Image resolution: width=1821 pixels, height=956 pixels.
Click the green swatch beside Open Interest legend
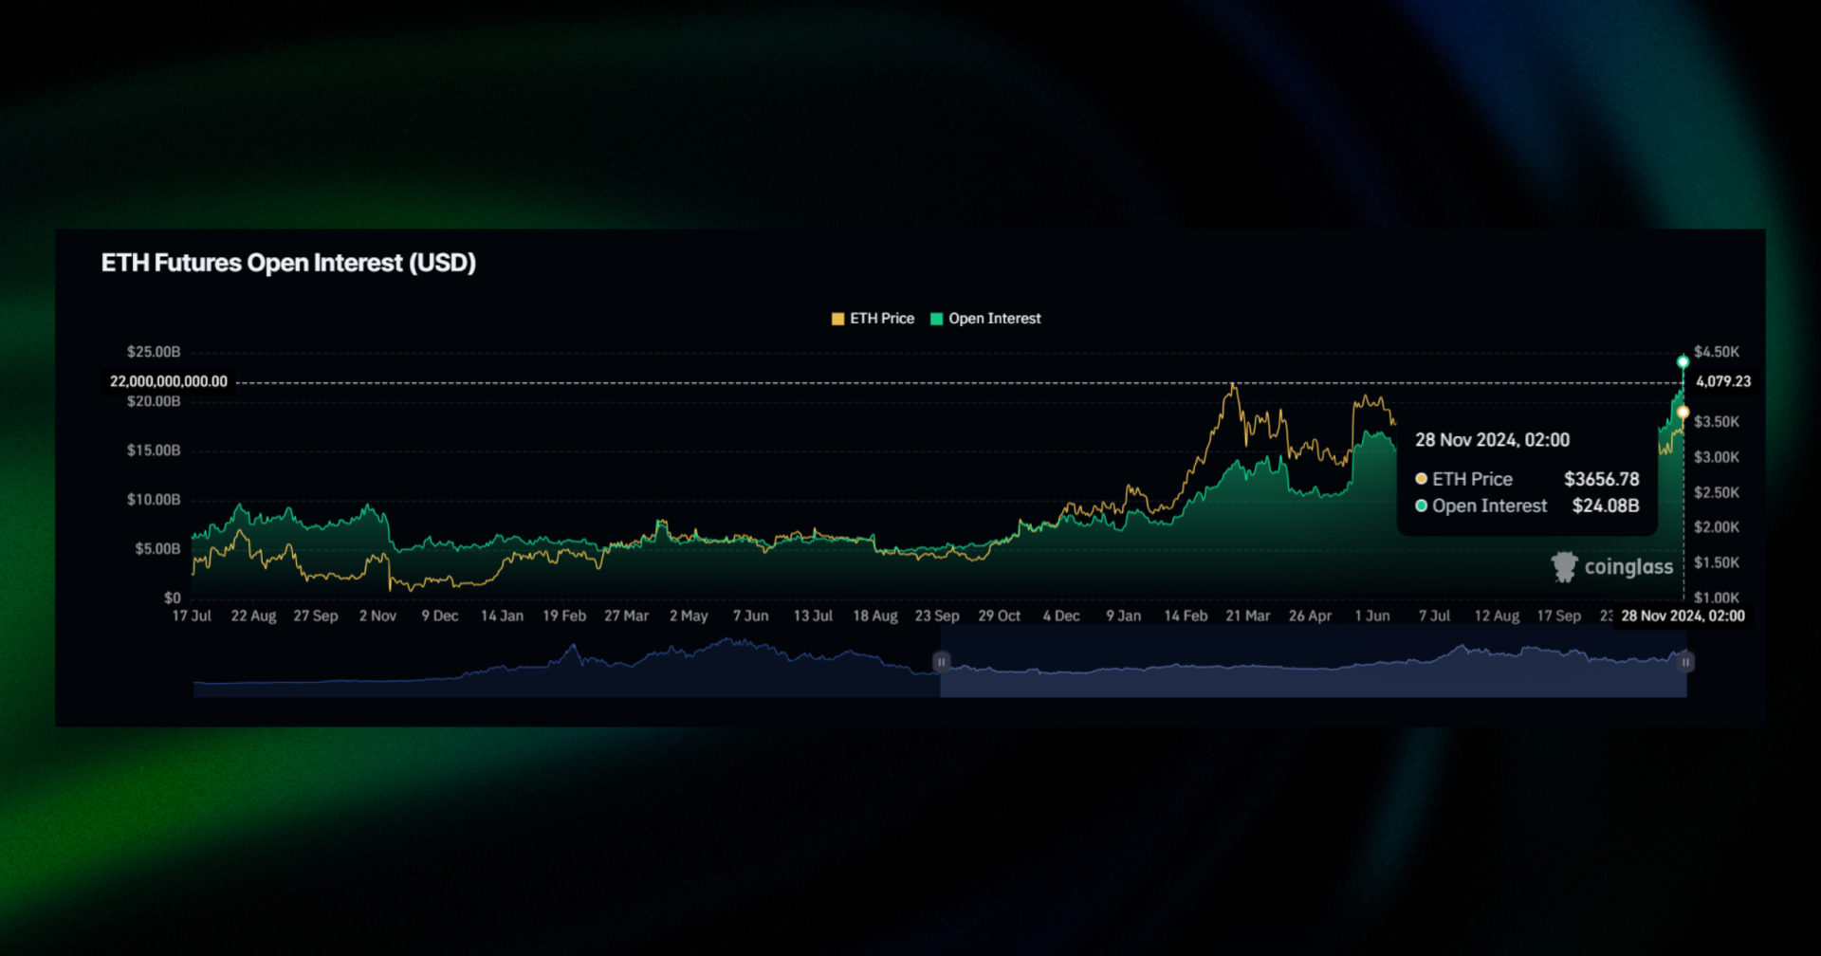(x=937, y=319)
